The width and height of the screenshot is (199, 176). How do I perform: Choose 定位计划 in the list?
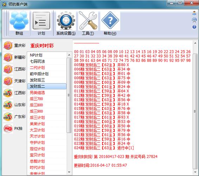[47, 149]
